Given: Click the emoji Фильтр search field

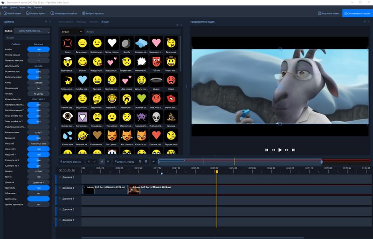Looking at the screenshot, I should coord(131,32).
